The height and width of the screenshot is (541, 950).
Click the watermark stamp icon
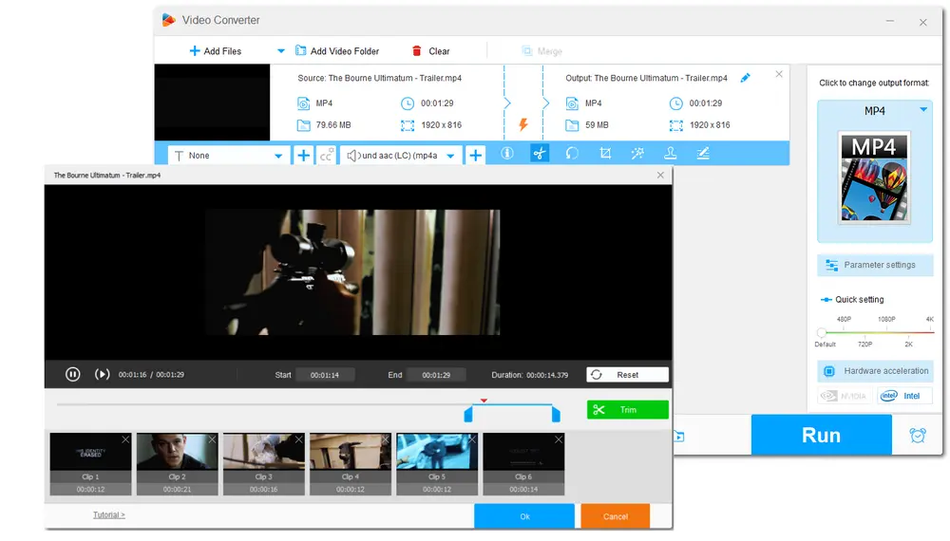pos(670,154)
